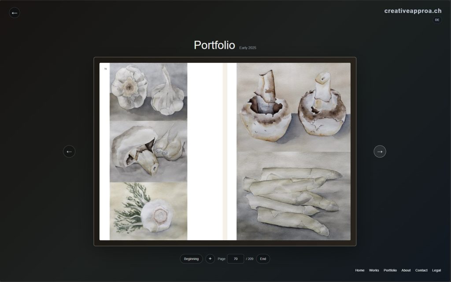Viewport: 451px width, 282px height.
Task: Focus the page number field showing 70
Action: click(x=236, y=259)
